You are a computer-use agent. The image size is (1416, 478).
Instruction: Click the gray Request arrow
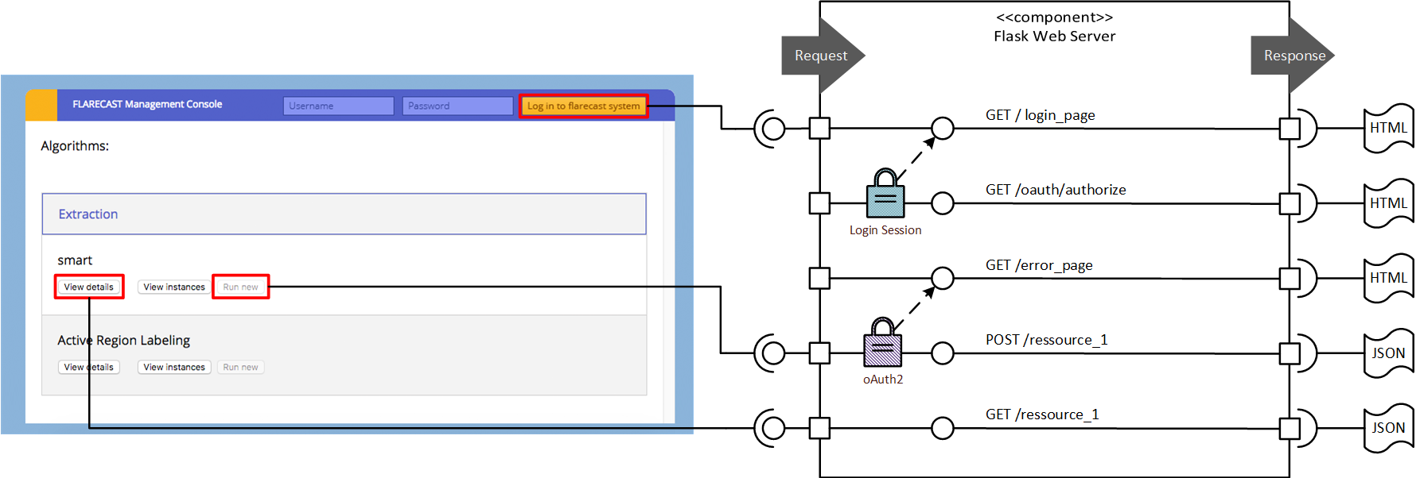822,56
